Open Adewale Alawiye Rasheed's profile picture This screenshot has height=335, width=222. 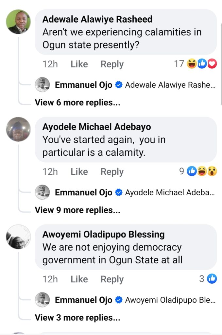point(18,22)
